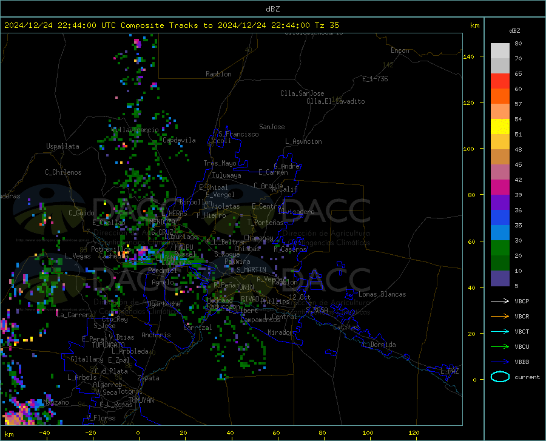Viewport: 546px width, 441px height.
Task: Click the 2024/12/24 22:44:00 UTC Composite Tracks header
Action: pos(172,25)
